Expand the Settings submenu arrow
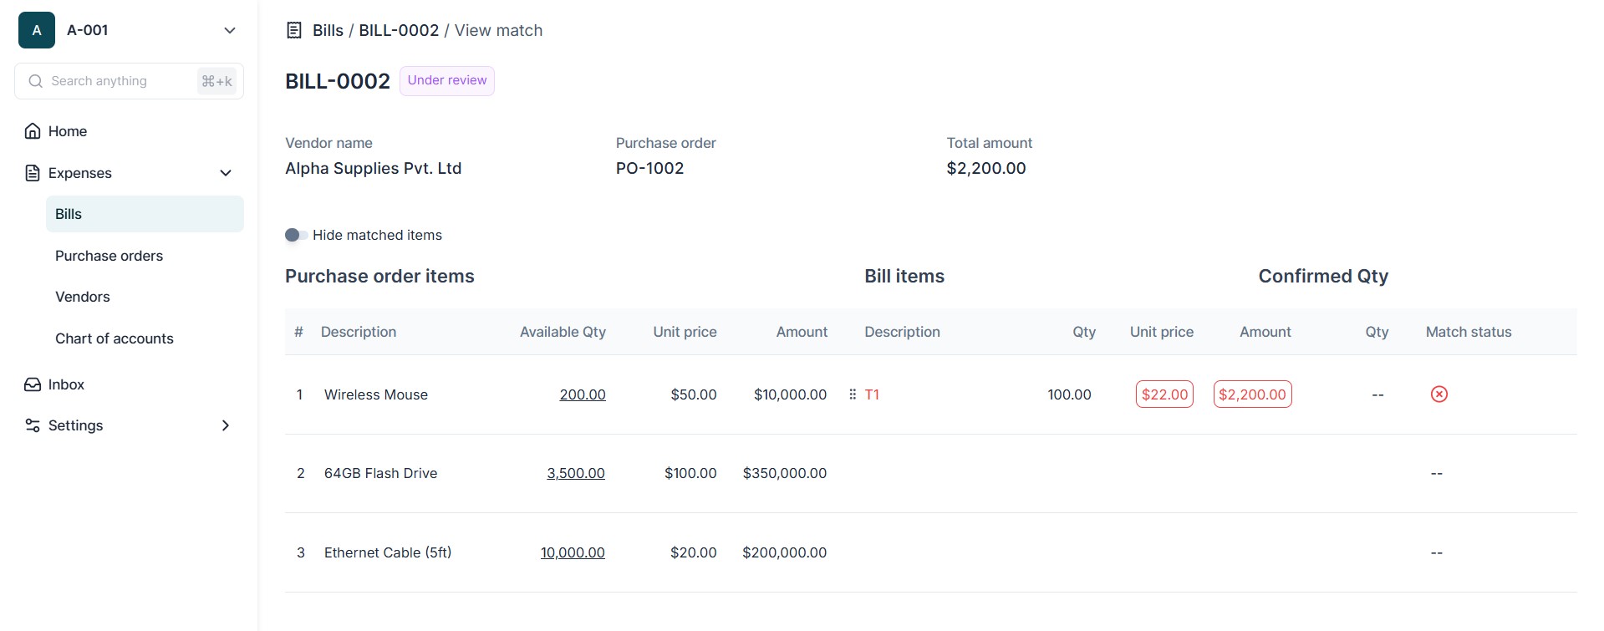Image resolution: width=1604 pixels, height=631 pixels. point(226,425)
